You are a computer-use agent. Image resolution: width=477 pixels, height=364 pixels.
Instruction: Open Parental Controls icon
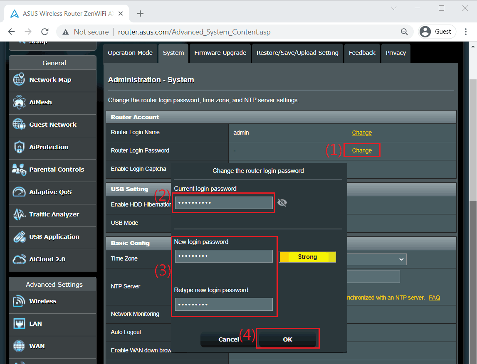pos(19,170)
